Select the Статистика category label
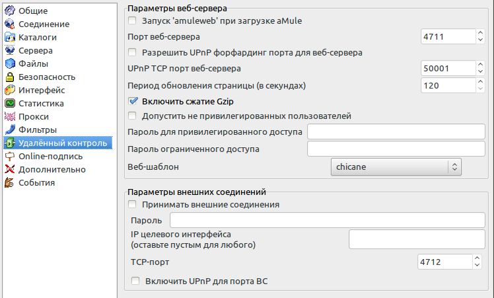The width and height of the screenshot is (494, 298). coord(41,104)
